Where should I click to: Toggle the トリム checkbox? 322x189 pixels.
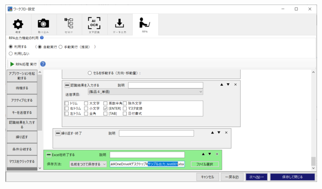click(66, 103)
